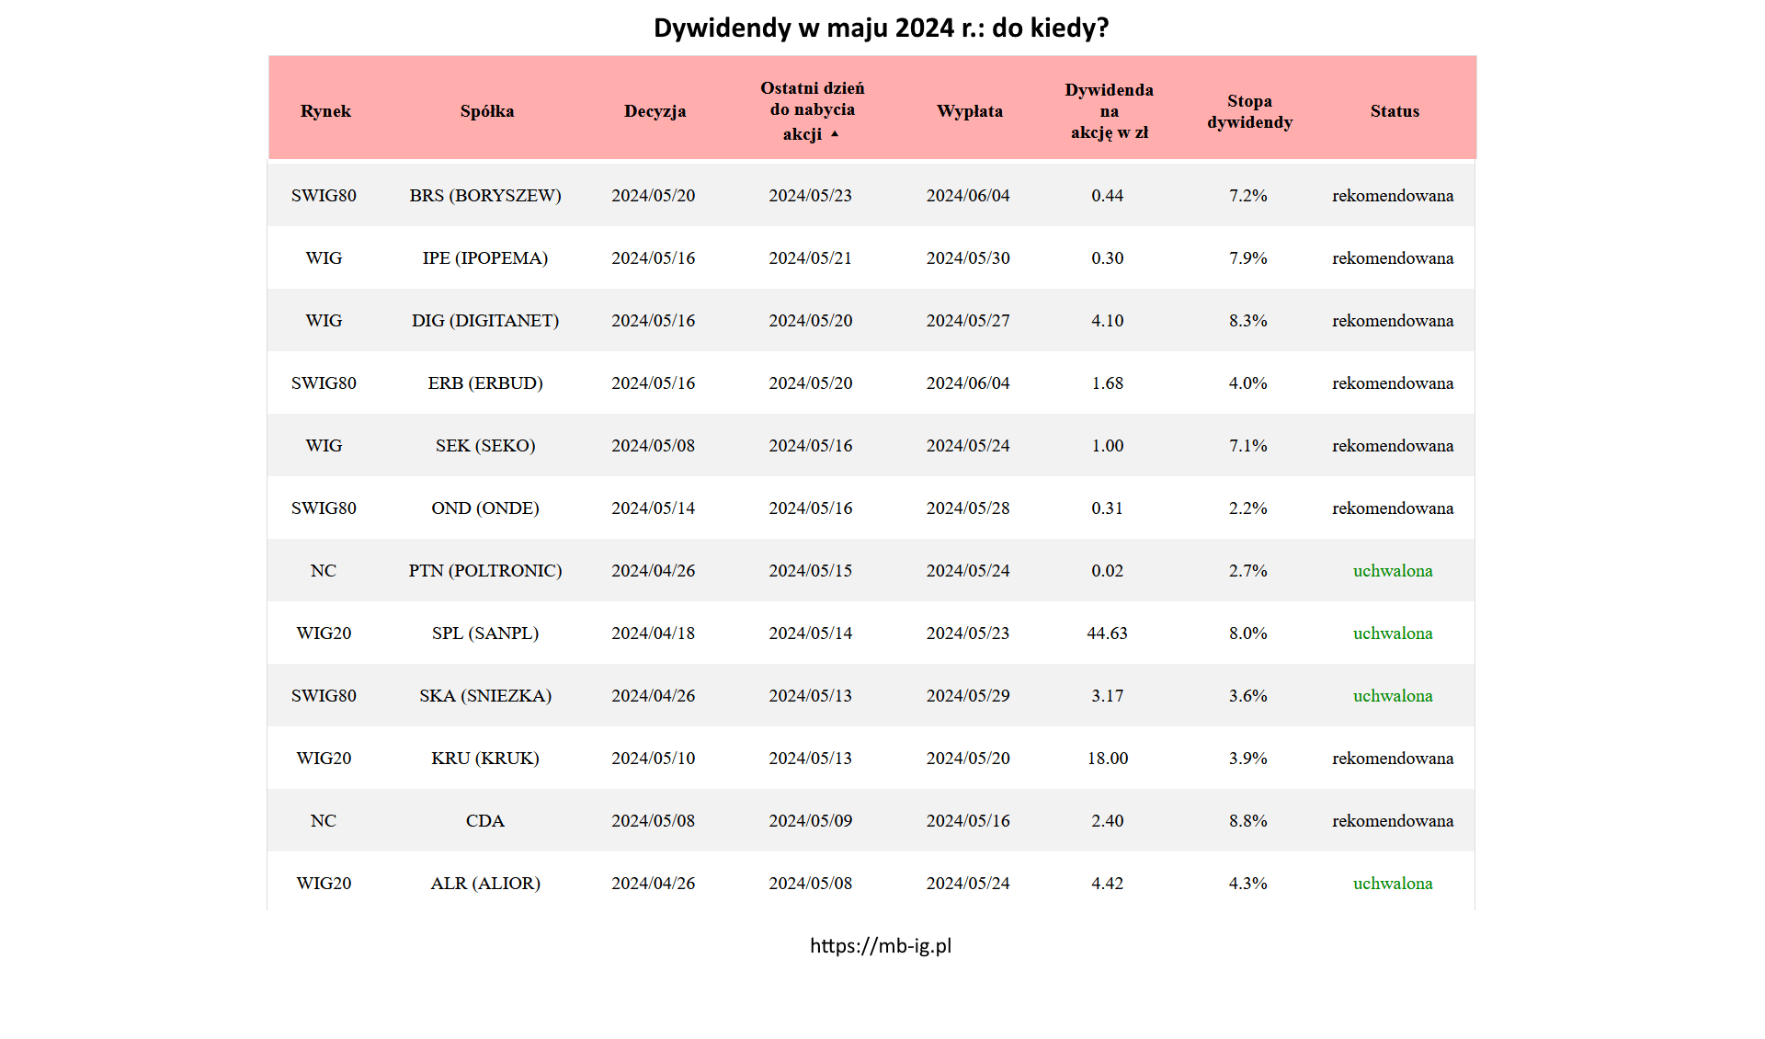1765x1039 pixels.
Task: Select the BRS (BORYSZEW) company cell
Action: pyautogui.click(x=484, y=196)
